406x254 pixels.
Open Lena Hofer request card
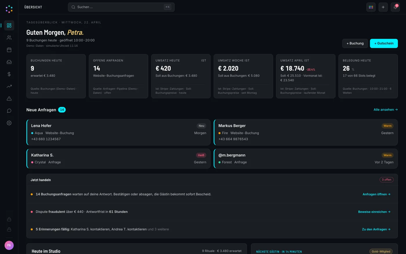coord(118,132)
